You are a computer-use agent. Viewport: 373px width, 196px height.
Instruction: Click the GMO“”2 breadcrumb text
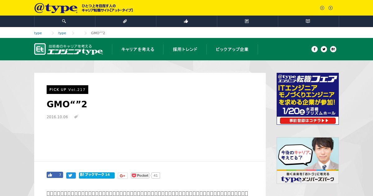[x=98, y=33]
